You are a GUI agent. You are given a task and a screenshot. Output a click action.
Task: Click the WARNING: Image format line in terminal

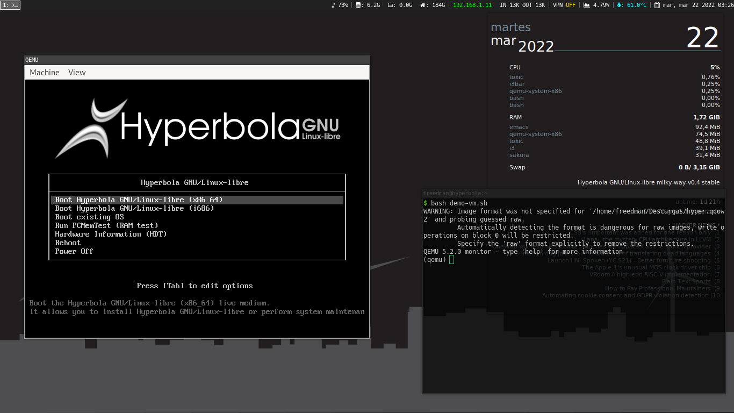pos(574,211)
